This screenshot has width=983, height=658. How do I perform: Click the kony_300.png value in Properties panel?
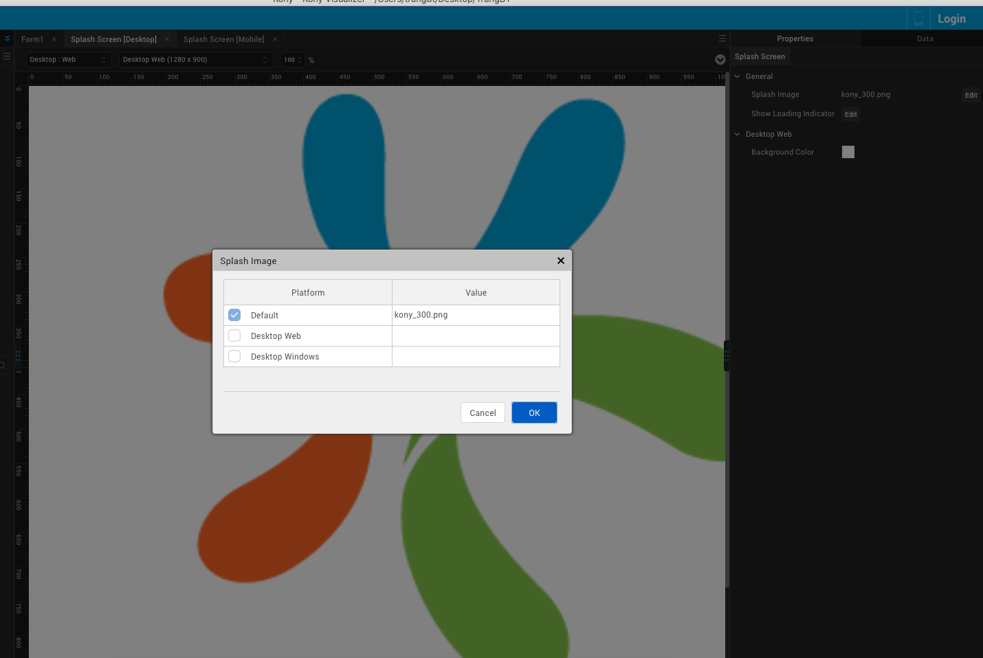click(865, 94)
